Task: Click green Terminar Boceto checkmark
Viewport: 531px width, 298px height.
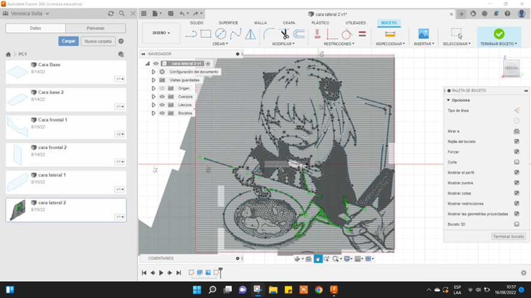Action: 499,34
